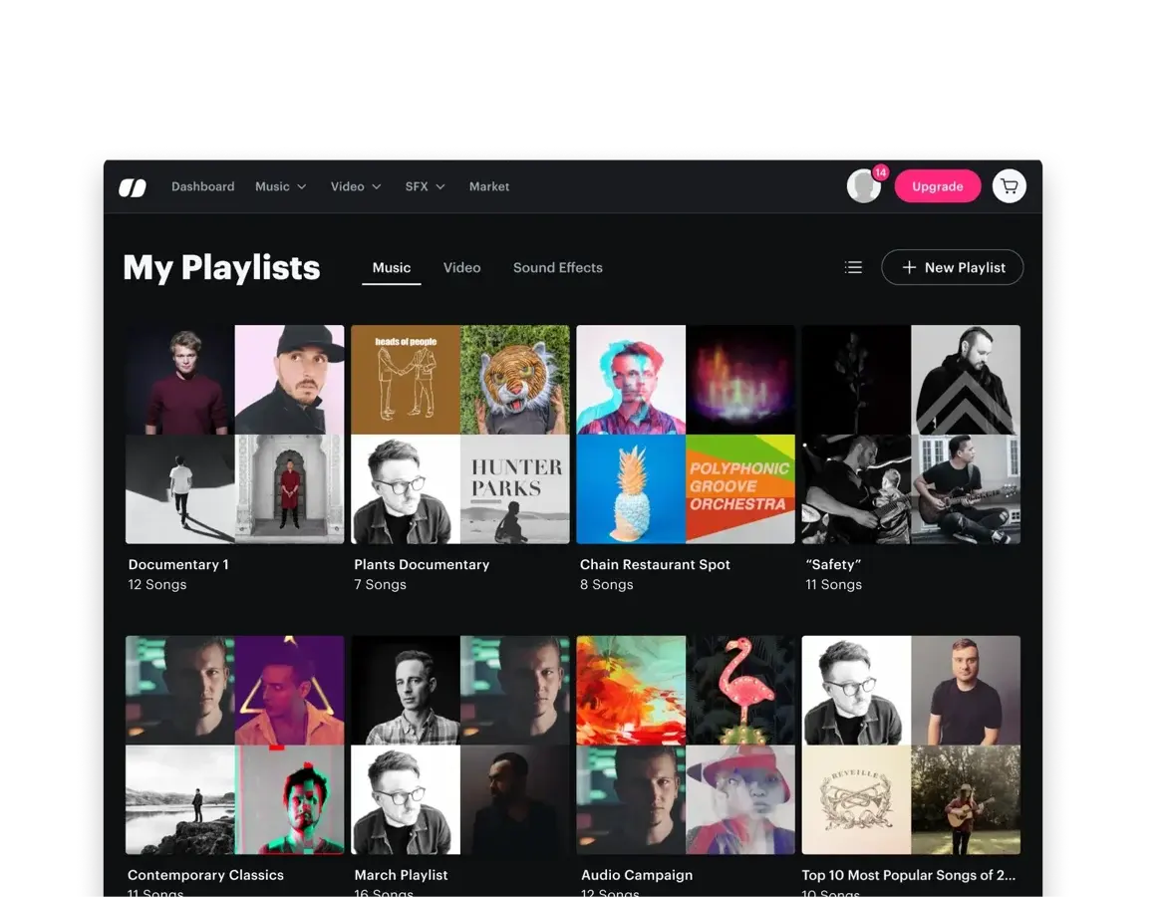Click the March Playlist title
This screenshot has height=897, width=1164.
401,875
